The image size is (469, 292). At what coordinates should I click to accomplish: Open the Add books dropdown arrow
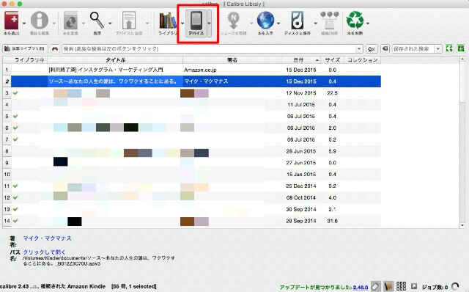[24, 23]
